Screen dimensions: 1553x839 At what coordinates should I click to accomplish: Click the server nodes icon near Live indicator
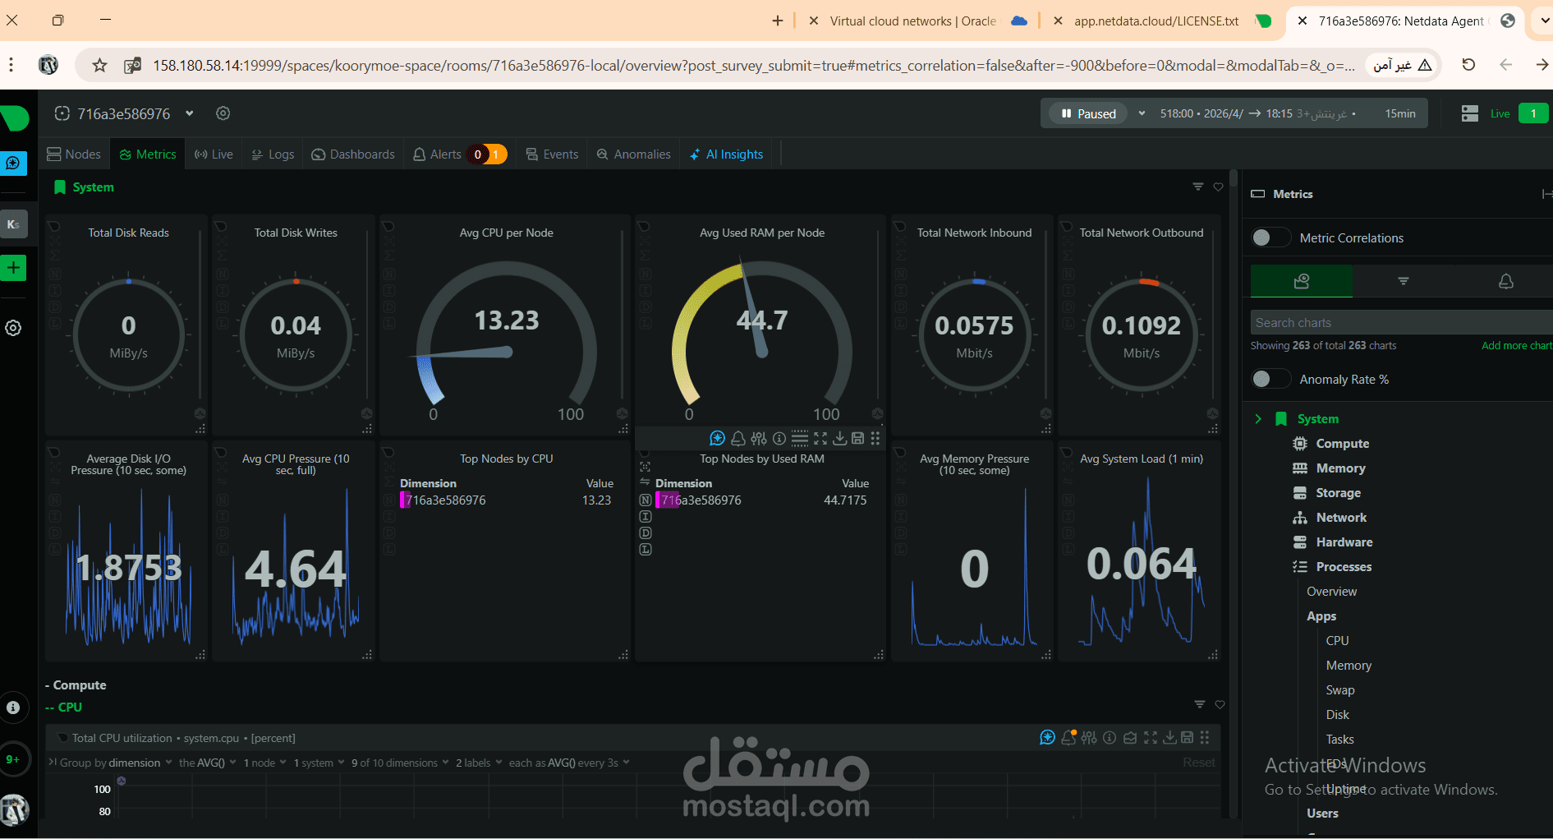[x=1470, y=113]
